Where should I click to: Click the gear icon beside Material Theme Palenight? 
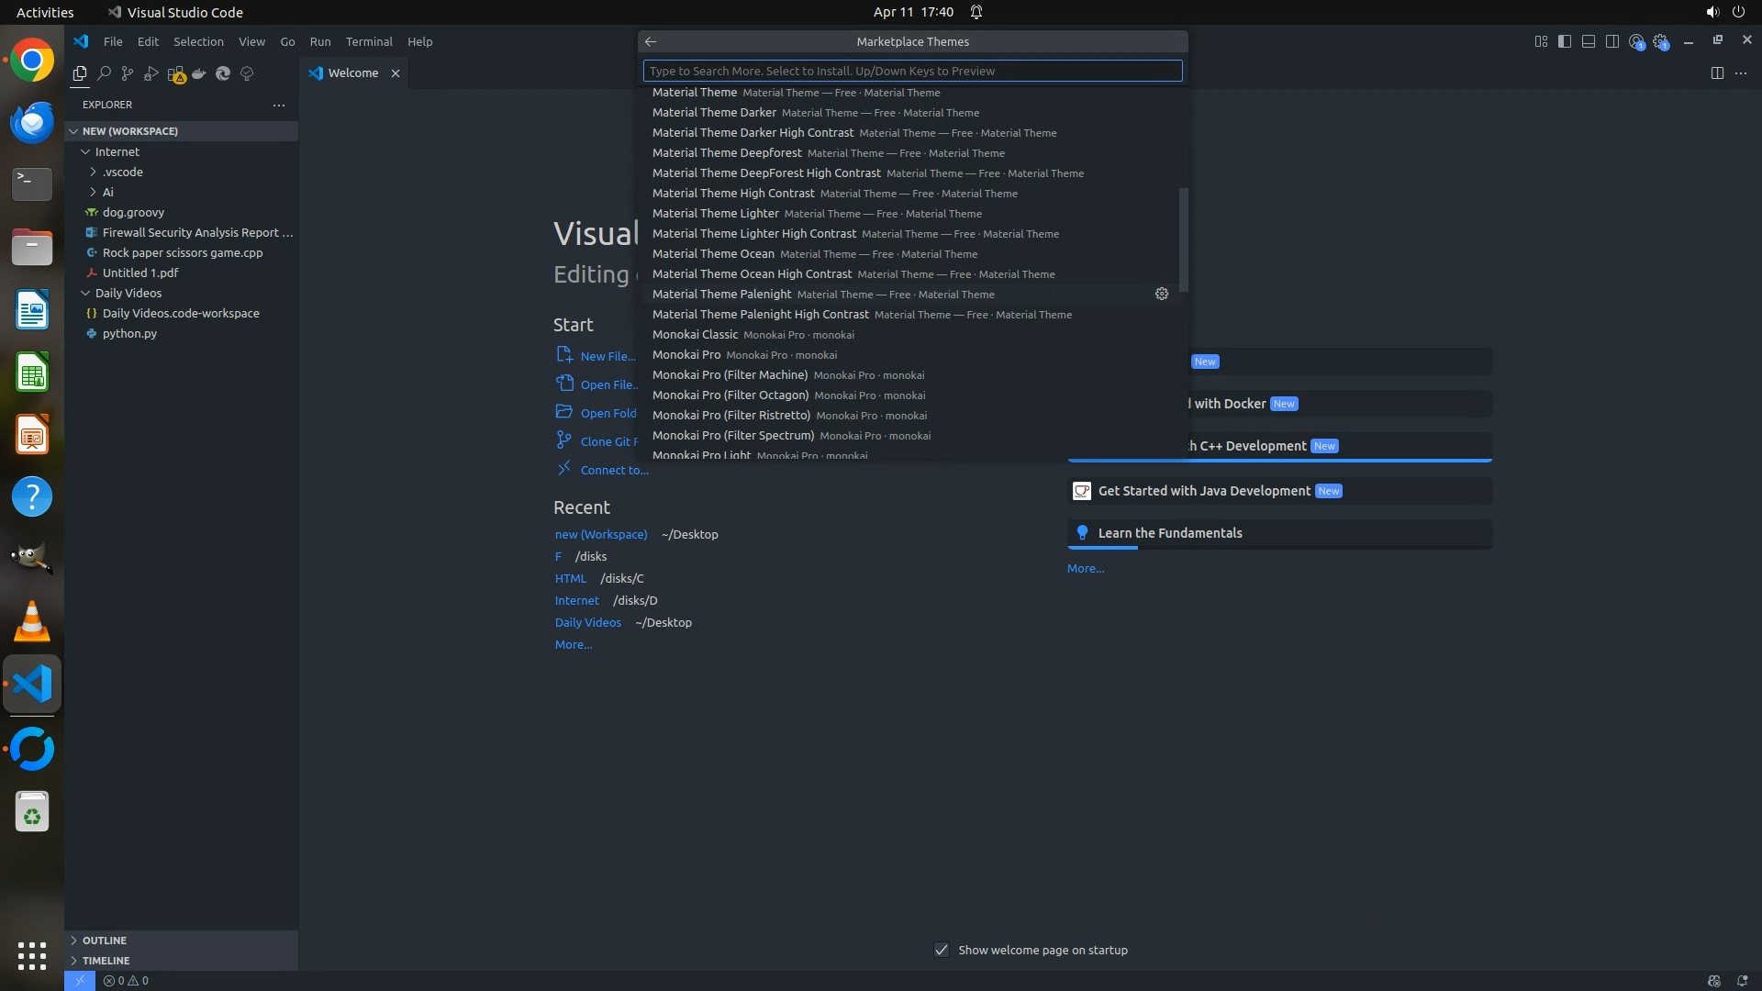1162,294
